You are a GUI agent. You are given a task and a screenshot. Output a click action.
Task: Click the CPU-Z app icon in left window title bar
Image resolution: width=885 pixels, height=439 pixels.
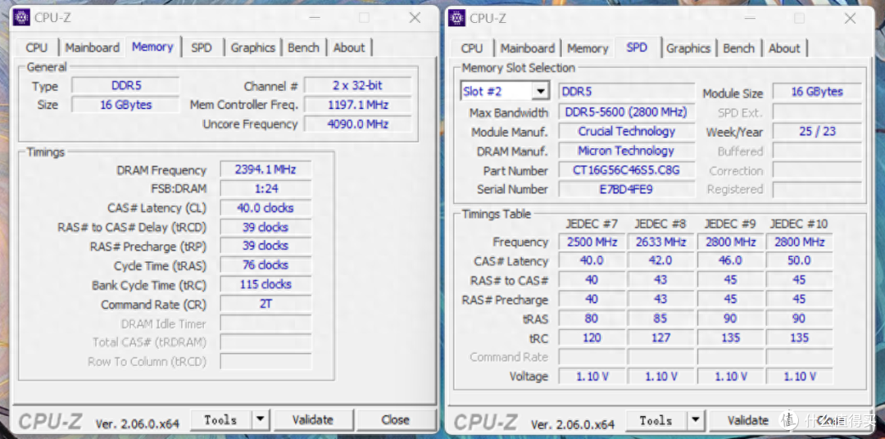coord(21,17)
